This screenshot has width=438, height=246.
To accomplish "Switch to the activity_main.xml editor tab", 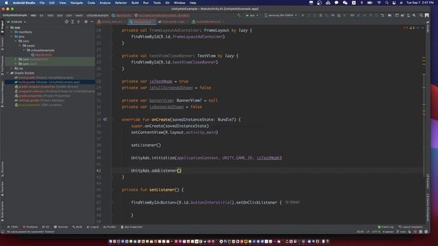I will (112, 22).
